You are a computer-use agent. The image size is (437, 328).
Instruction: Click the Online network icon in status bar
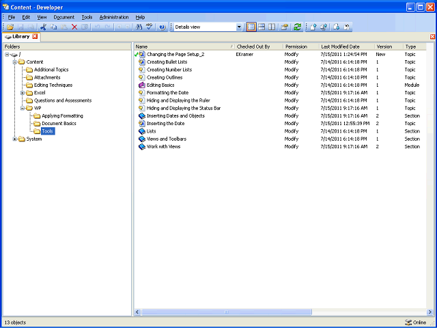tap(408, 322)
